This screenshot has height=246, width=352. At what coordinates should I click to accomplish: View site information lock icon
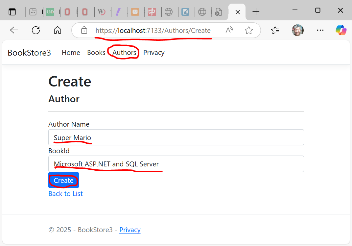84,30
